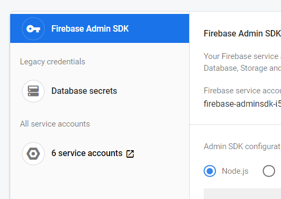The width and height of the screenshot is (281, 199).
Task: Click the key icon for Firebase Admin SDK
Action: (33, 28)
